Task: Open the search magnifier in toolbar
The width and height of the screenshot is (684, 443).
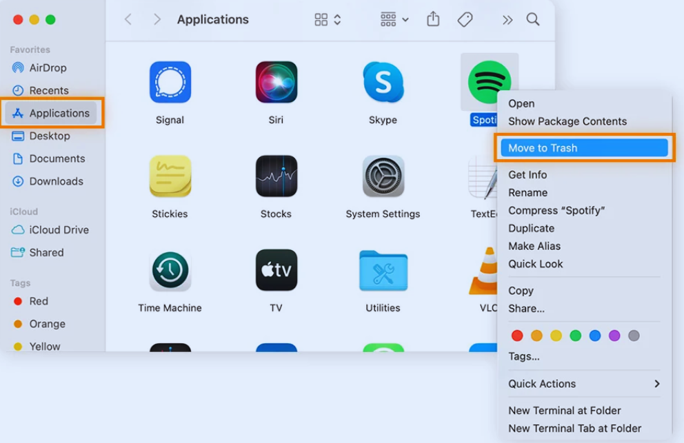Action: (x=532, y=19)
